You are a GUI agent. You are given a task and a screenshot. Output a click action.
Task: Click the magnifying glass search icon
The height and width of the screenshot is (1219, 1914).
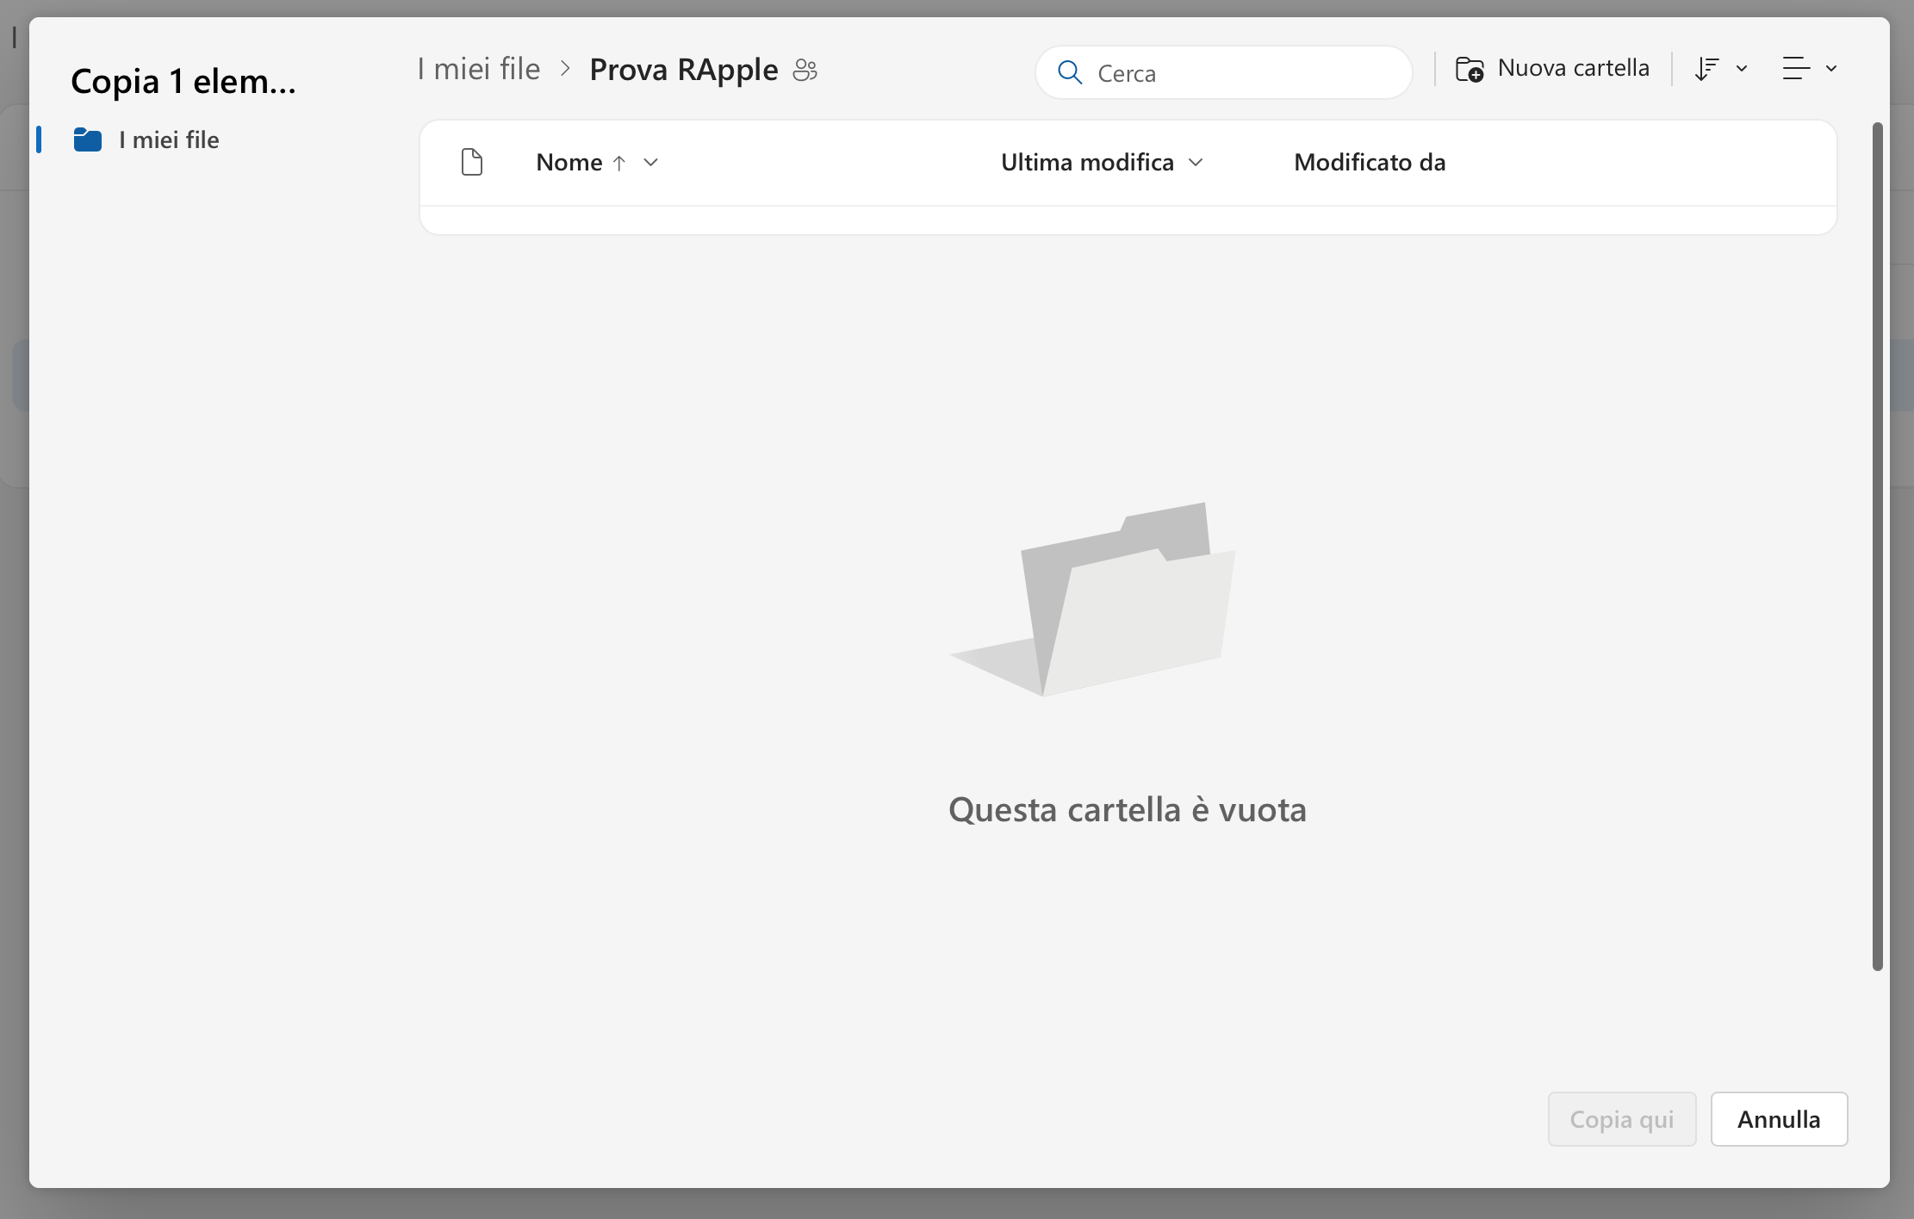click(1069, 72)
